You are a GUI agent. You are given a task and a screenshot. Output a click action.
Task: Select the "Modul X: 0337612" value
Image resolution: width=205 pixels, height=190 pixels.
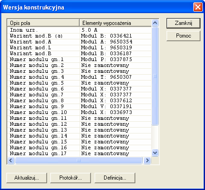[x=115, y=100]
